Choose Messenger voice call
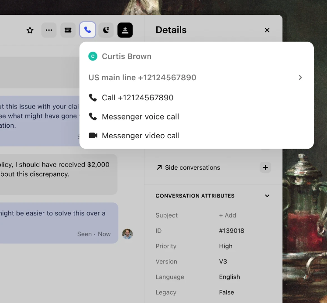The image size is (327, 303). (140, 116)
